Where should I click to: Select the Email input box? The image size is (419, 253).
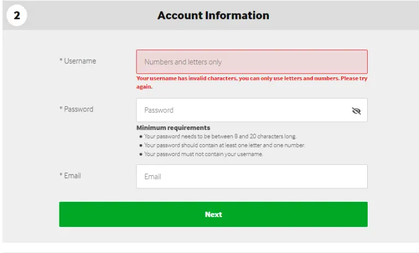coord(252,177)
